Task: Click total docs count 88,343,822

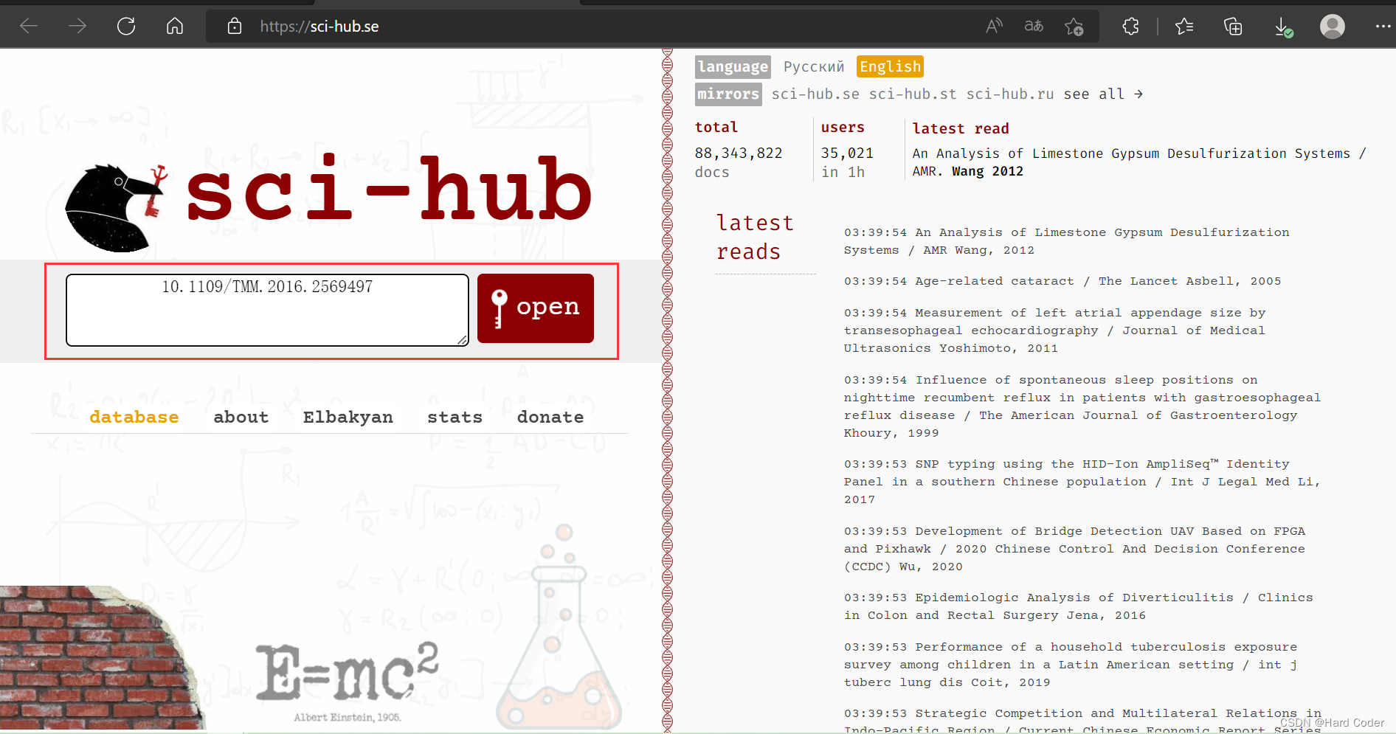Action: [739, 153]
